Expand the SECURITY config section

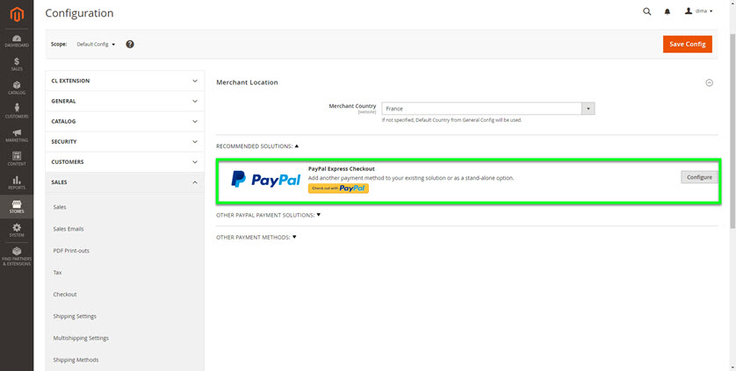pos(125,141)
